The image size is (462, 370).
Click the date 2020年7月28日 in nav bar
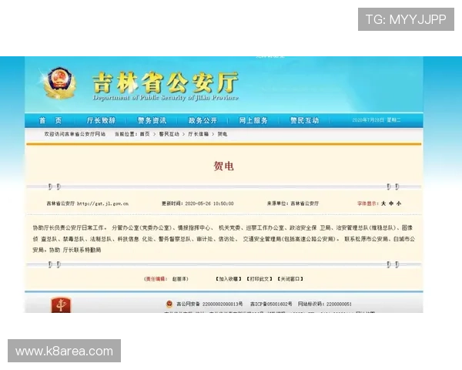[377, 120]
